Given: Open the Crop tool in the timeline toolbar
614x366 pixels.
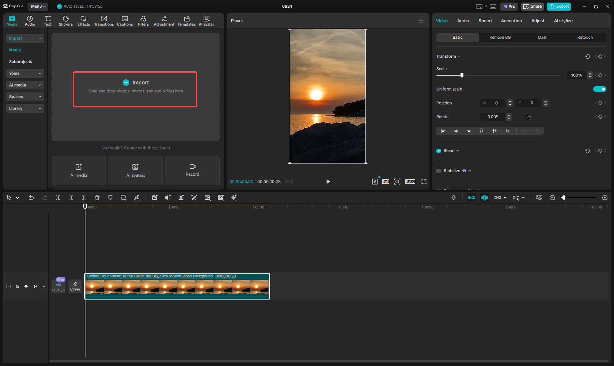Looking at the screenshot, I should click(124, 198).
